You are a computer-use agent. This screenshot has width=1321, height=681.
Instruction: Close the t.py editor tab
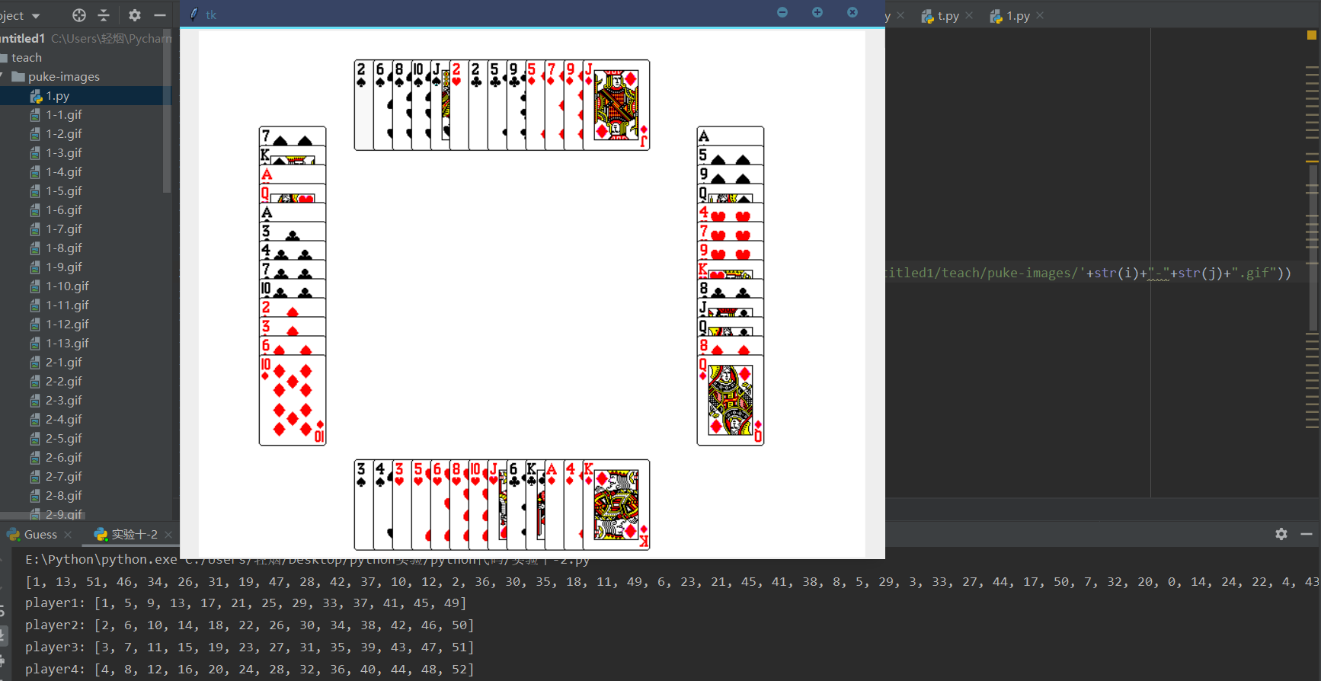coord(969,15)
